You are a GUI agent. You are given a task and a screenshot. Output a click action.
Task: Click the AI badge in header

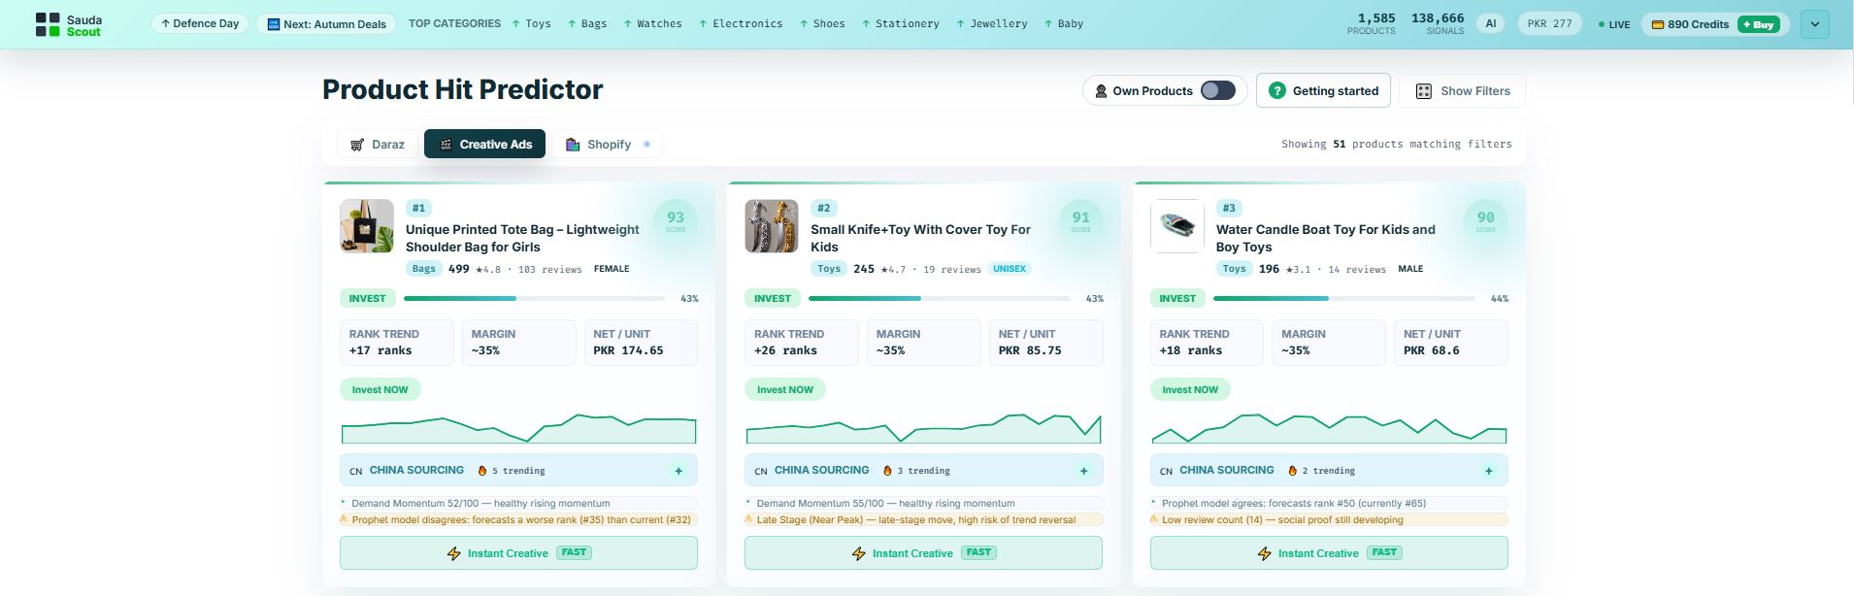1490,23
